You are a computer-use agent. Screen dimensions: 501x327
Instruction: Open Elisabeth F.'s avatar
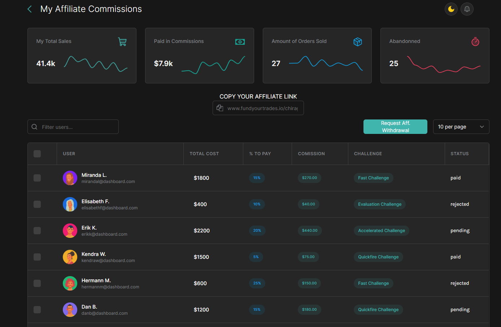click(x=70, y=204)
